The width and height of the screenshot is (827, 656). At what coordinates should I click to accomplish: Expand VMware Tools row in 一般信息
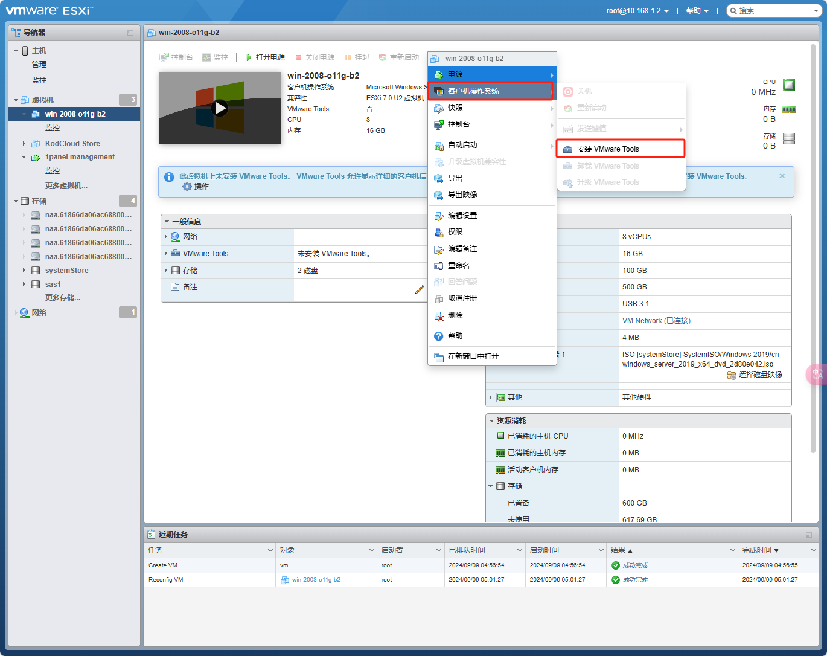tap(166, 254)
